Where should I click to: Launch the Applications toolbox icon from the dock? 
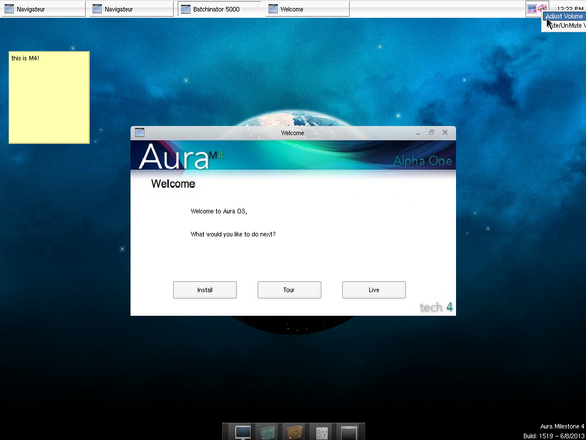(x=266, y=431)
